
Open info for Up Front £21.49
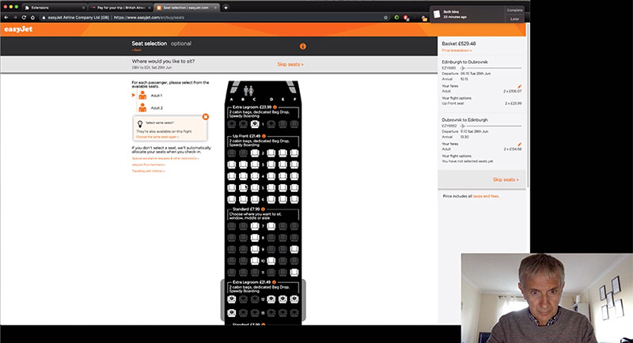tap(264, 136)
